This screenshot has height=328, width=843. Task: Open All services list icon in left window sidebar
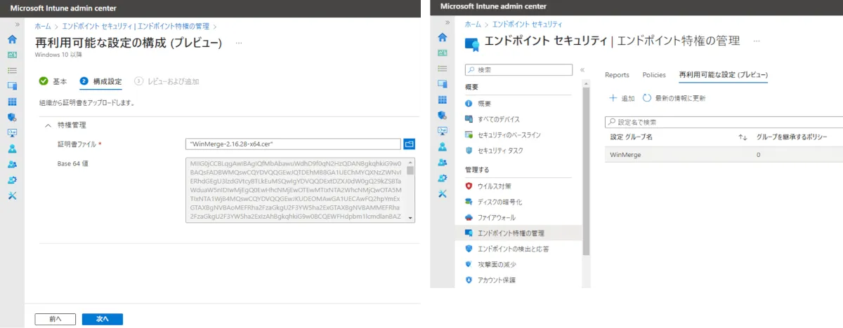point(12,70)
